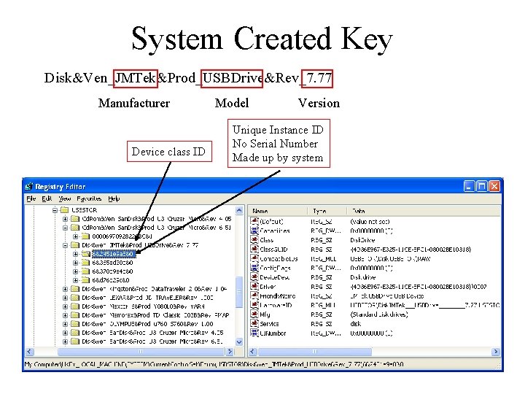Click the UINumber DWORD value icon
The image size is (525, 394).
click(254, 333)
